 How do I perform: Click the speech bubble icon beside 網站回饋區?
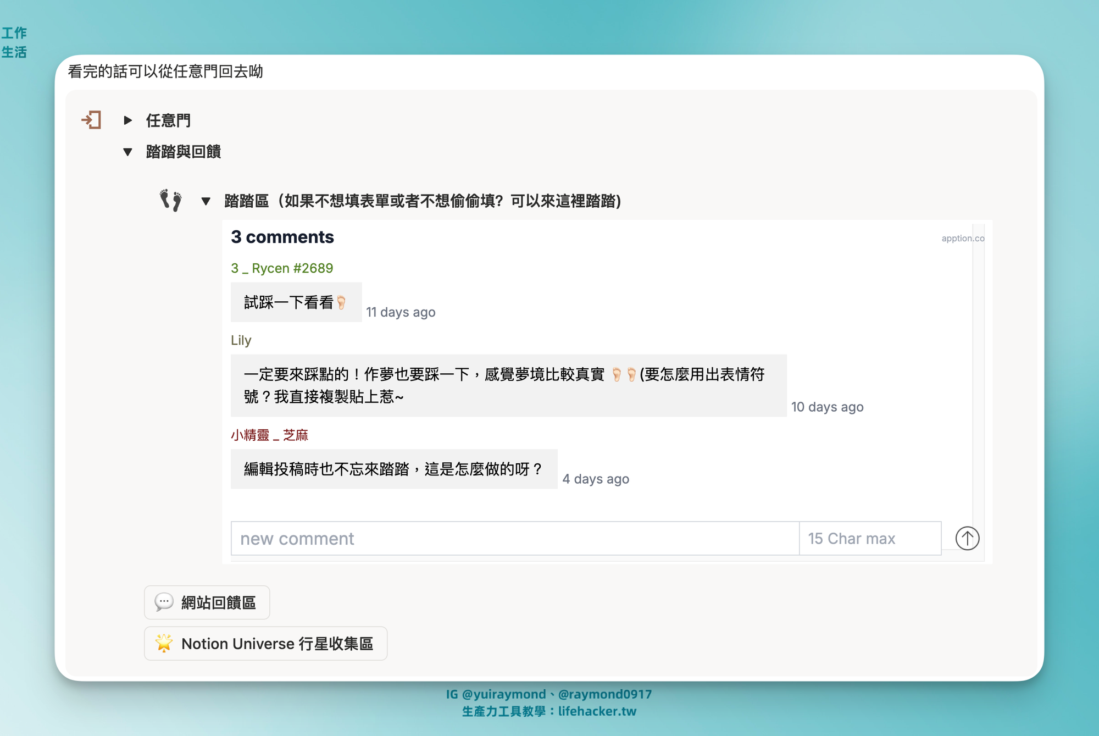point(164,602)
